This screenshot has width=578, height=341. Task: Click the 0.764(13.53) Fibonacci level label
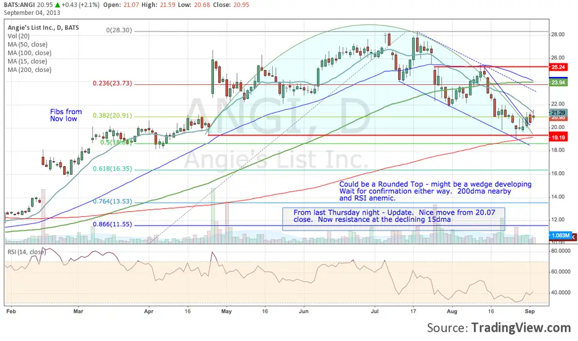pyautogui.click(x=112, y=201)
